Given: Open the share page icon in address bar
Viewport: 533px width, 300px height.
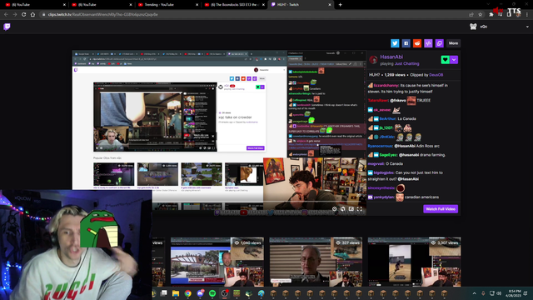Looking at the screenshot, I should (471, 15).
